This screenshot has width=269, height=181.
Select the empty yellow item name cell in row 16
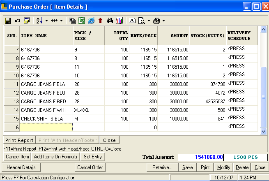(x=46, y=127)
